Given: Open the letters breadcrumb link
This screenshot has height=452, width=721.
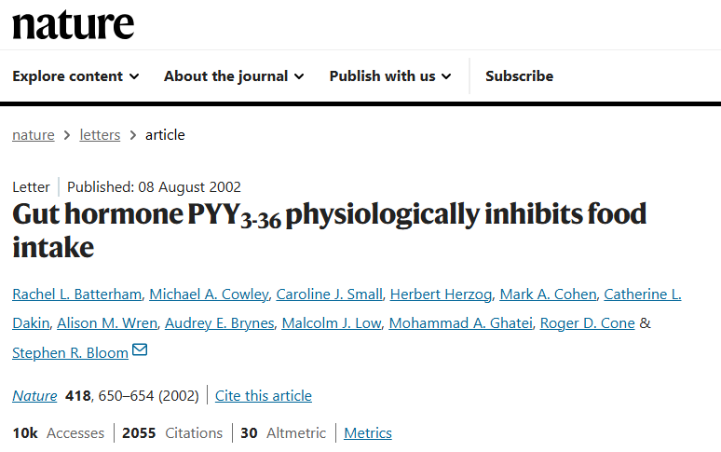Looking at the screenshot, I should point(100,135).
